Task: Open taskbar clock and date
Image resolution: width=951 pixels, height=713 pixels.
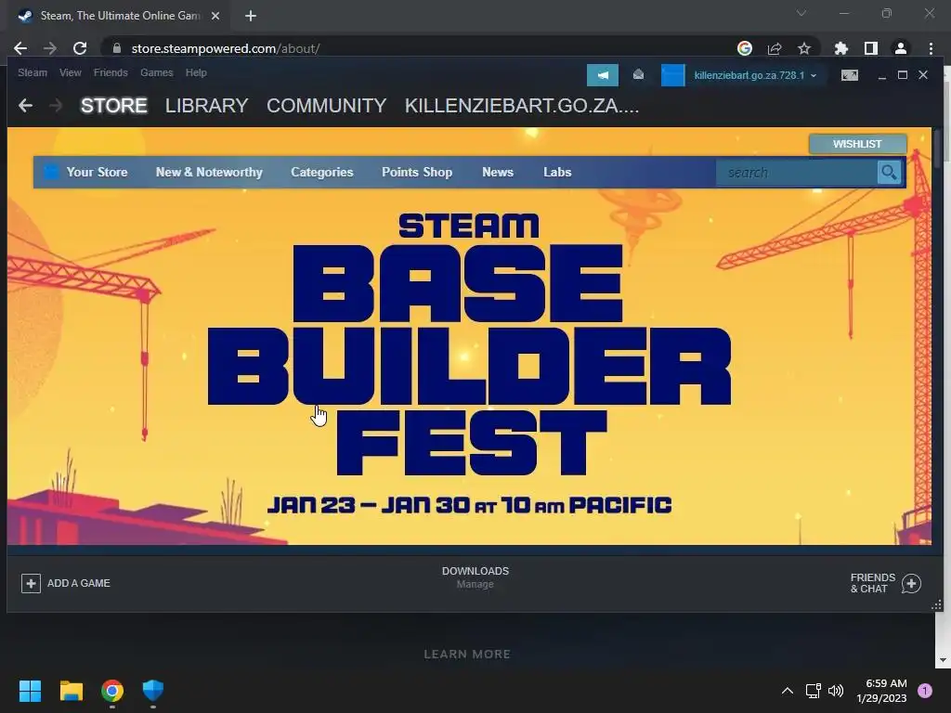Action: pyautogui.click(x=882, y=691)
